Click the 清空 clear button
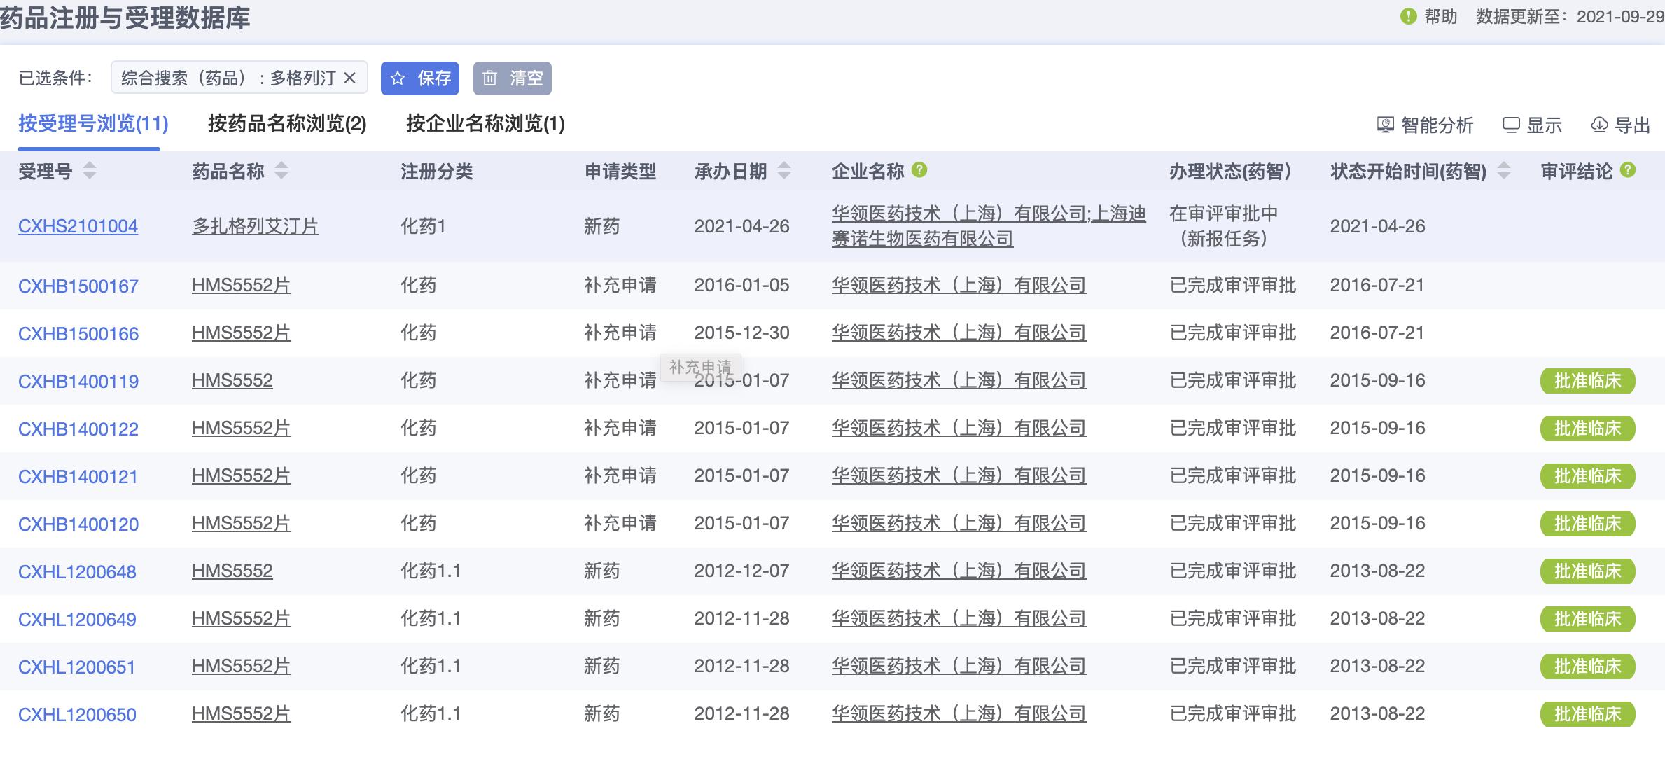The height and width of the screenshot is (759, 1665). [513, 78]
